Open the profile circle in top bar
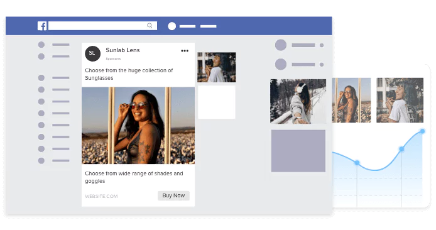Viewport: 436px width, 230px height. 172,26
